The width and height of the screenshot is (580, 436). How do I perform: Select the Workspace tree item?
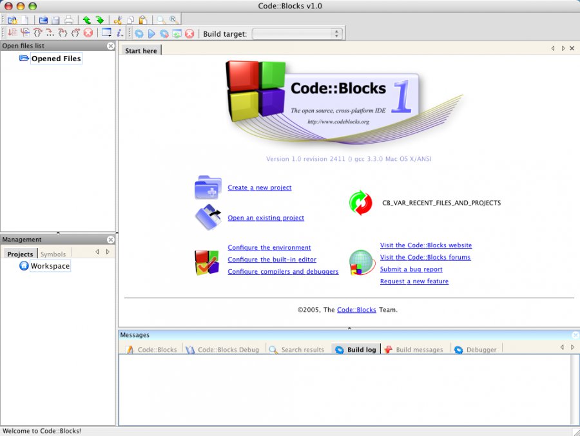(x=50, y=266)
